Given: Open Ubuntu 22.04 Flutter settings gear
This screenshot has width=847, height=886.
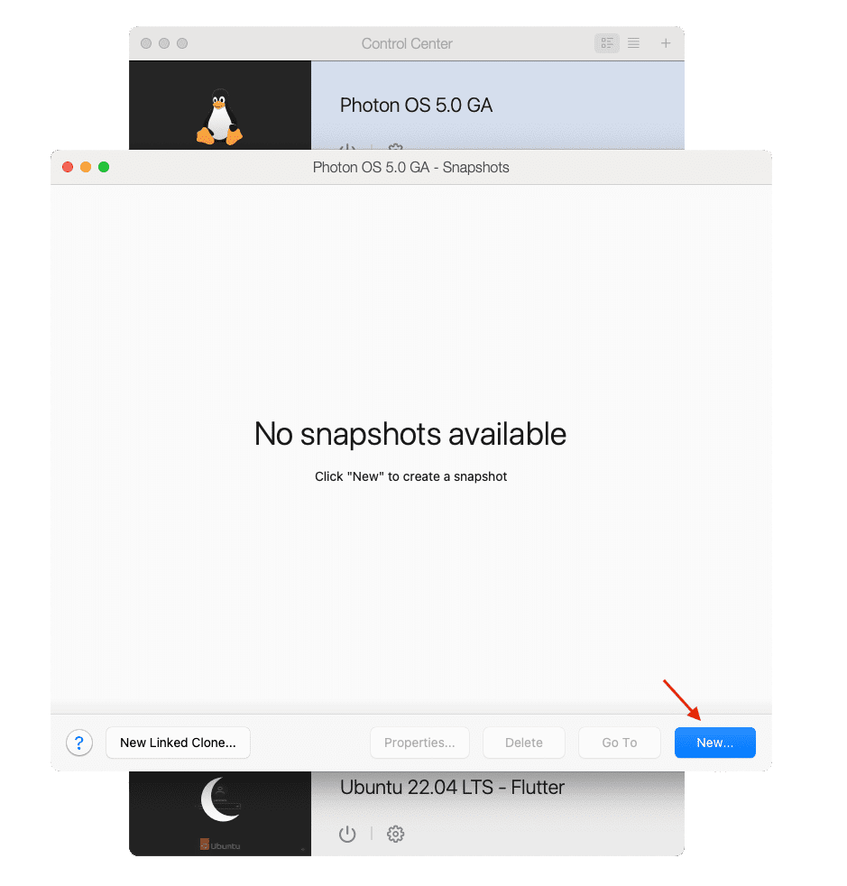Looking at the screenshot, I should coord(395,834).
